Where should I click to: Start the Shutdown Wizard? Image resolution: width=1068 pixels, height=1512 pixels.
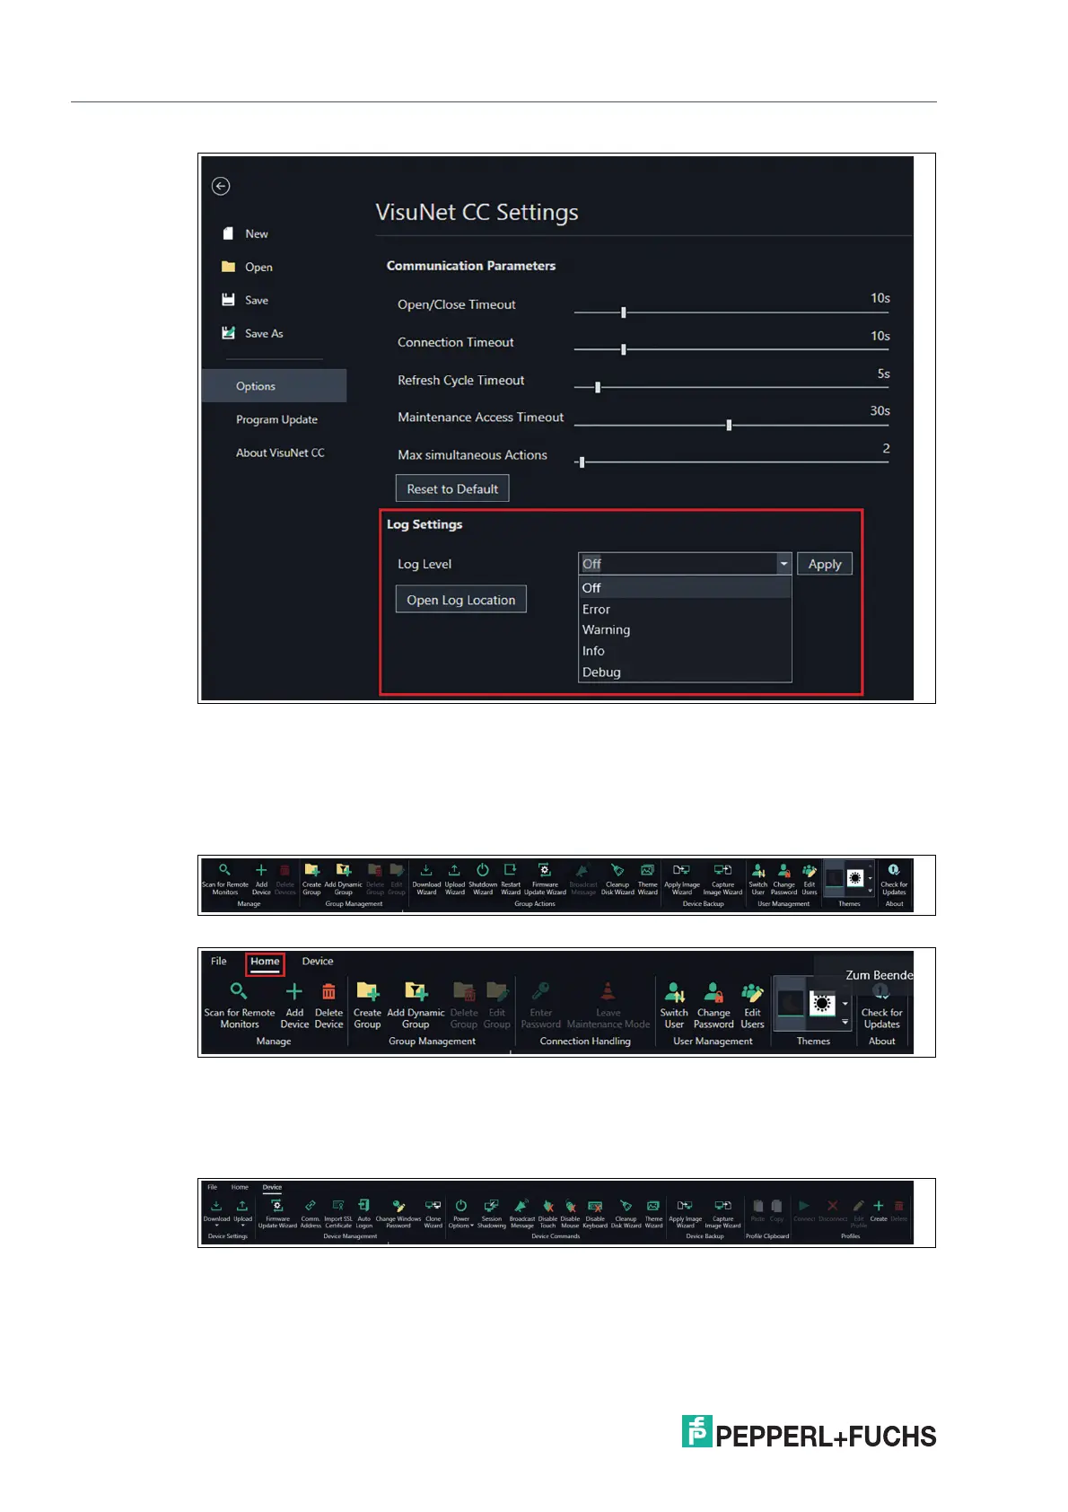(483, 879)
